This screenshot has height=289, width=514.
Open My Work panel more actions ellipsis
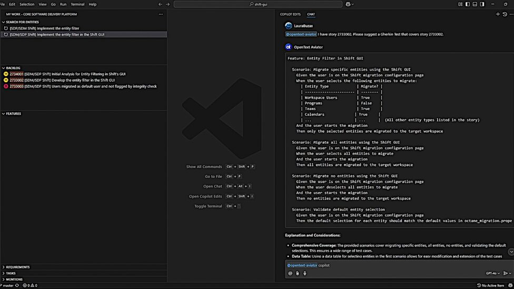point(161,14)
